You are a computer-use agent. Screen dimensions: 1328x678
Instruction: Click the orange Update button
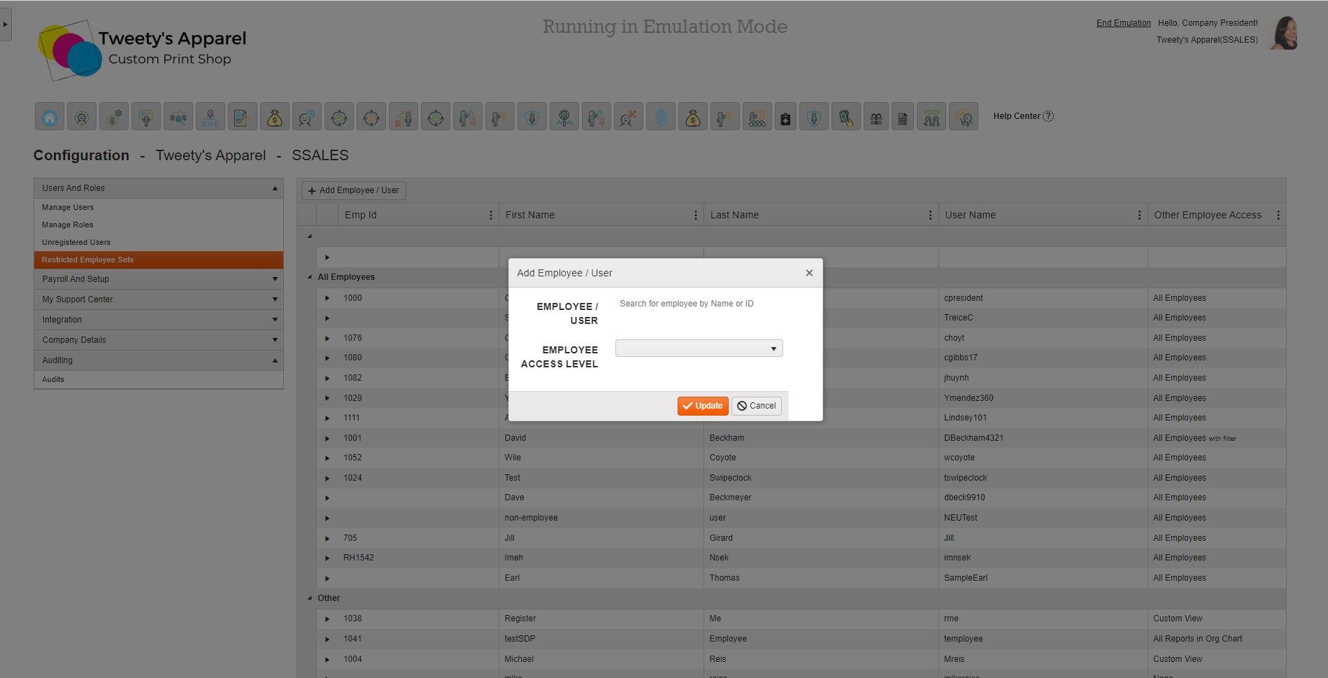(x=703, y=406)
